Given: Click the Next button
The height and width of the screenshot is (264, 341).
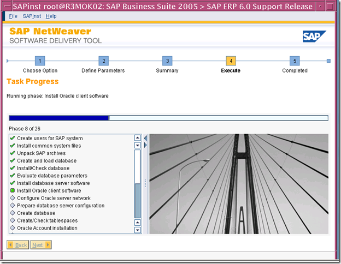Looking at the screenshot, I should 41,245.
